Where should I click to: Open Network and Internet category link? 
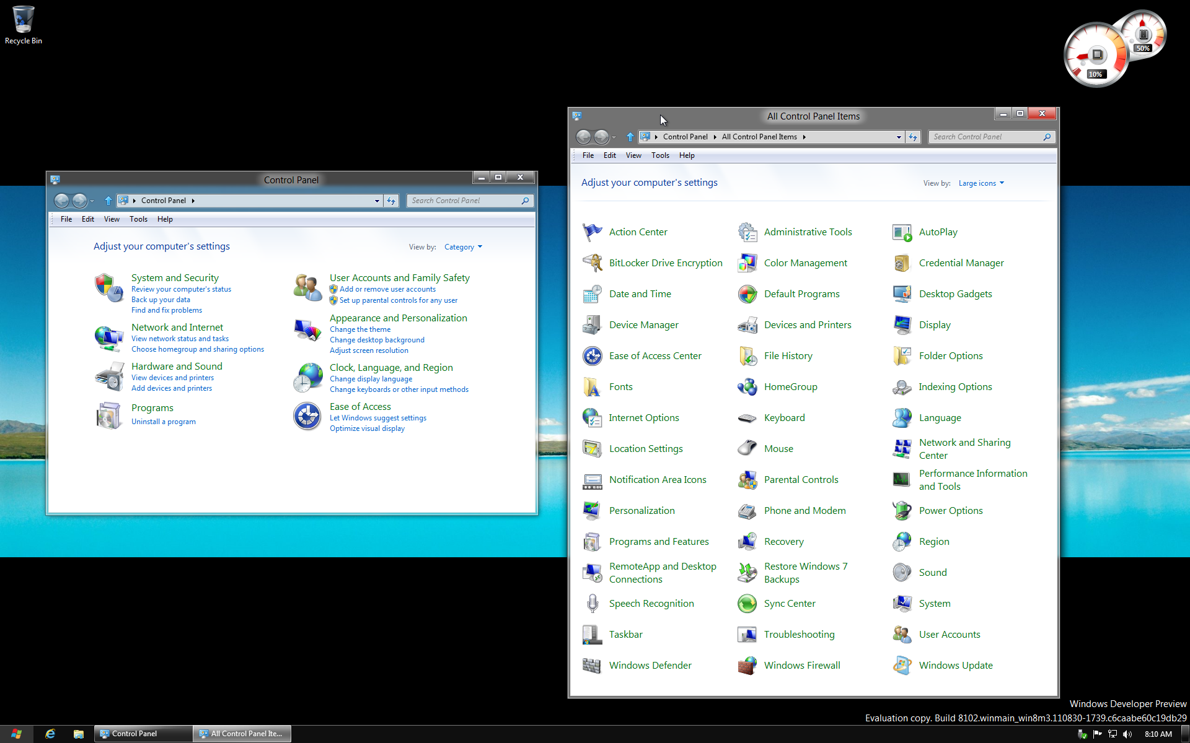[x=177, y=327]
